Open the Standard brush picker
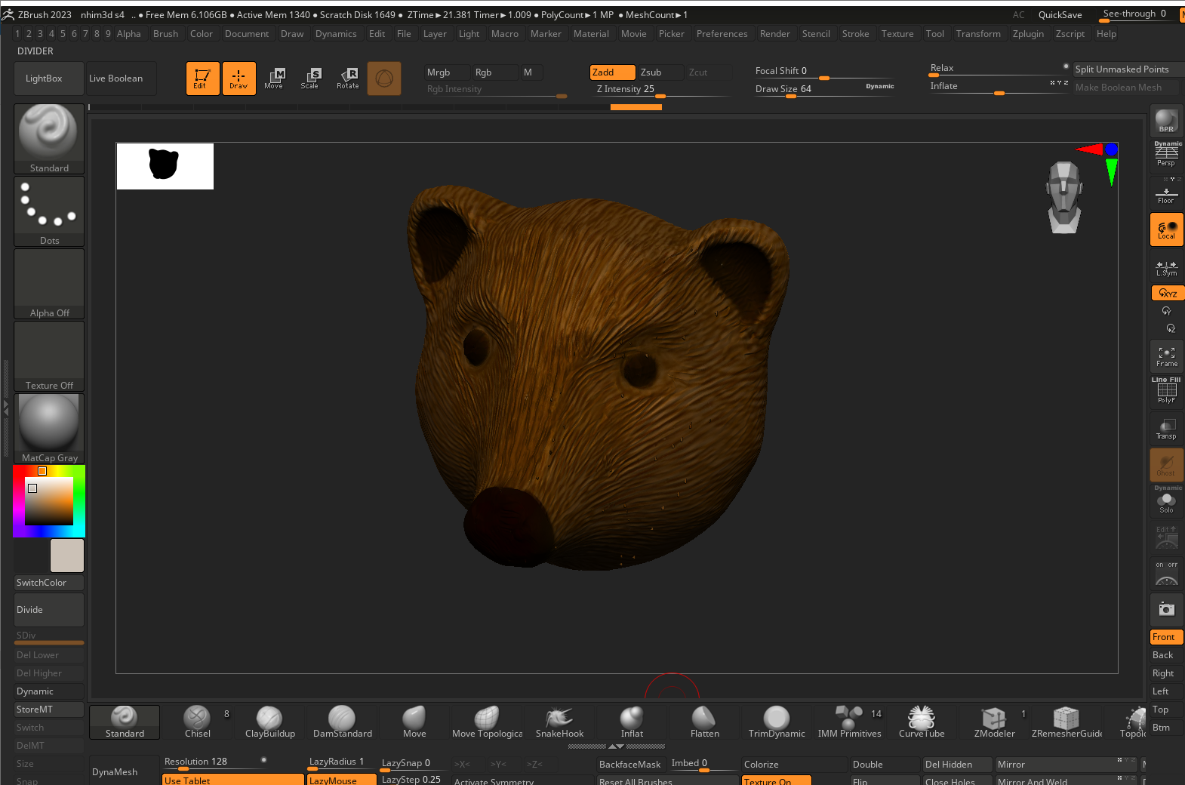Image resolution: width=1185 pixels, height=785 pixels. pyautogui.click(x=49, y=139)
